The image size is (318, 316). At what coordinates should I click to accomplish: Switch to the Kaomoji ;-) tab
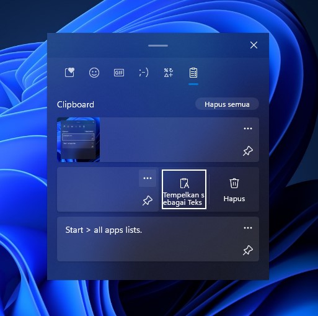click(144, 73)
